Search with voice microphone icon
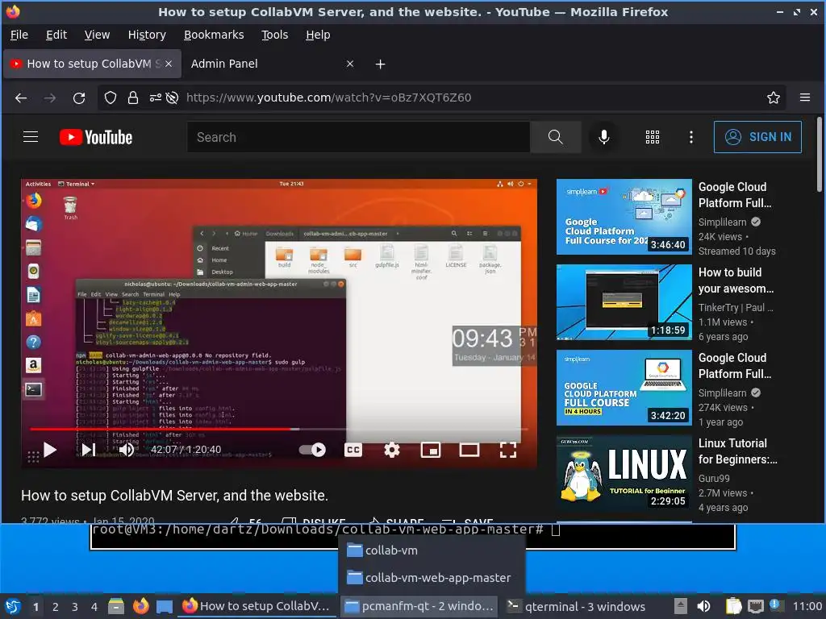The height and width of the screenshot is (619, 826). [x=603, y=137]
